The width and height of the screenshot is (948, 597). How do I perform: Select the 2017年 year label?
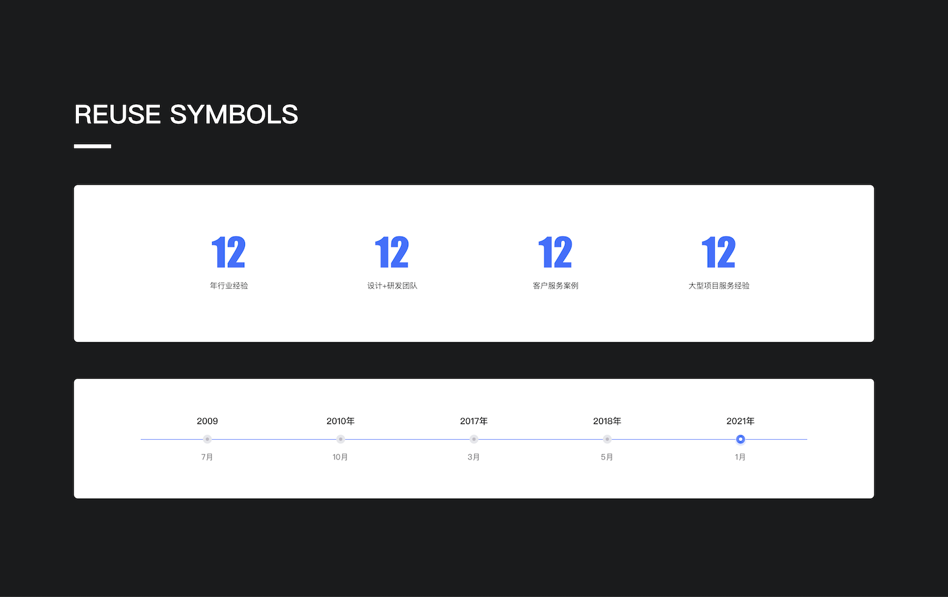click(x=474, y=421)
